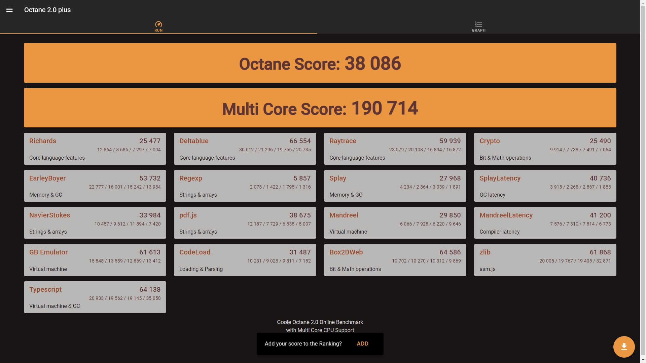The width and height of the screenshot is (646, 363).
Task: Switch to the GRAPH tab
Action: pos(478,27)
